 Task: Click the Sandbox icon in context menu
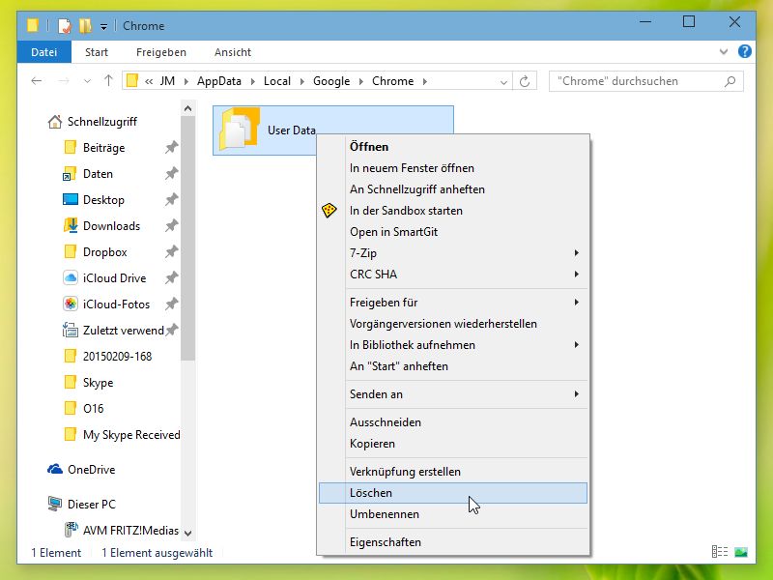329,210
